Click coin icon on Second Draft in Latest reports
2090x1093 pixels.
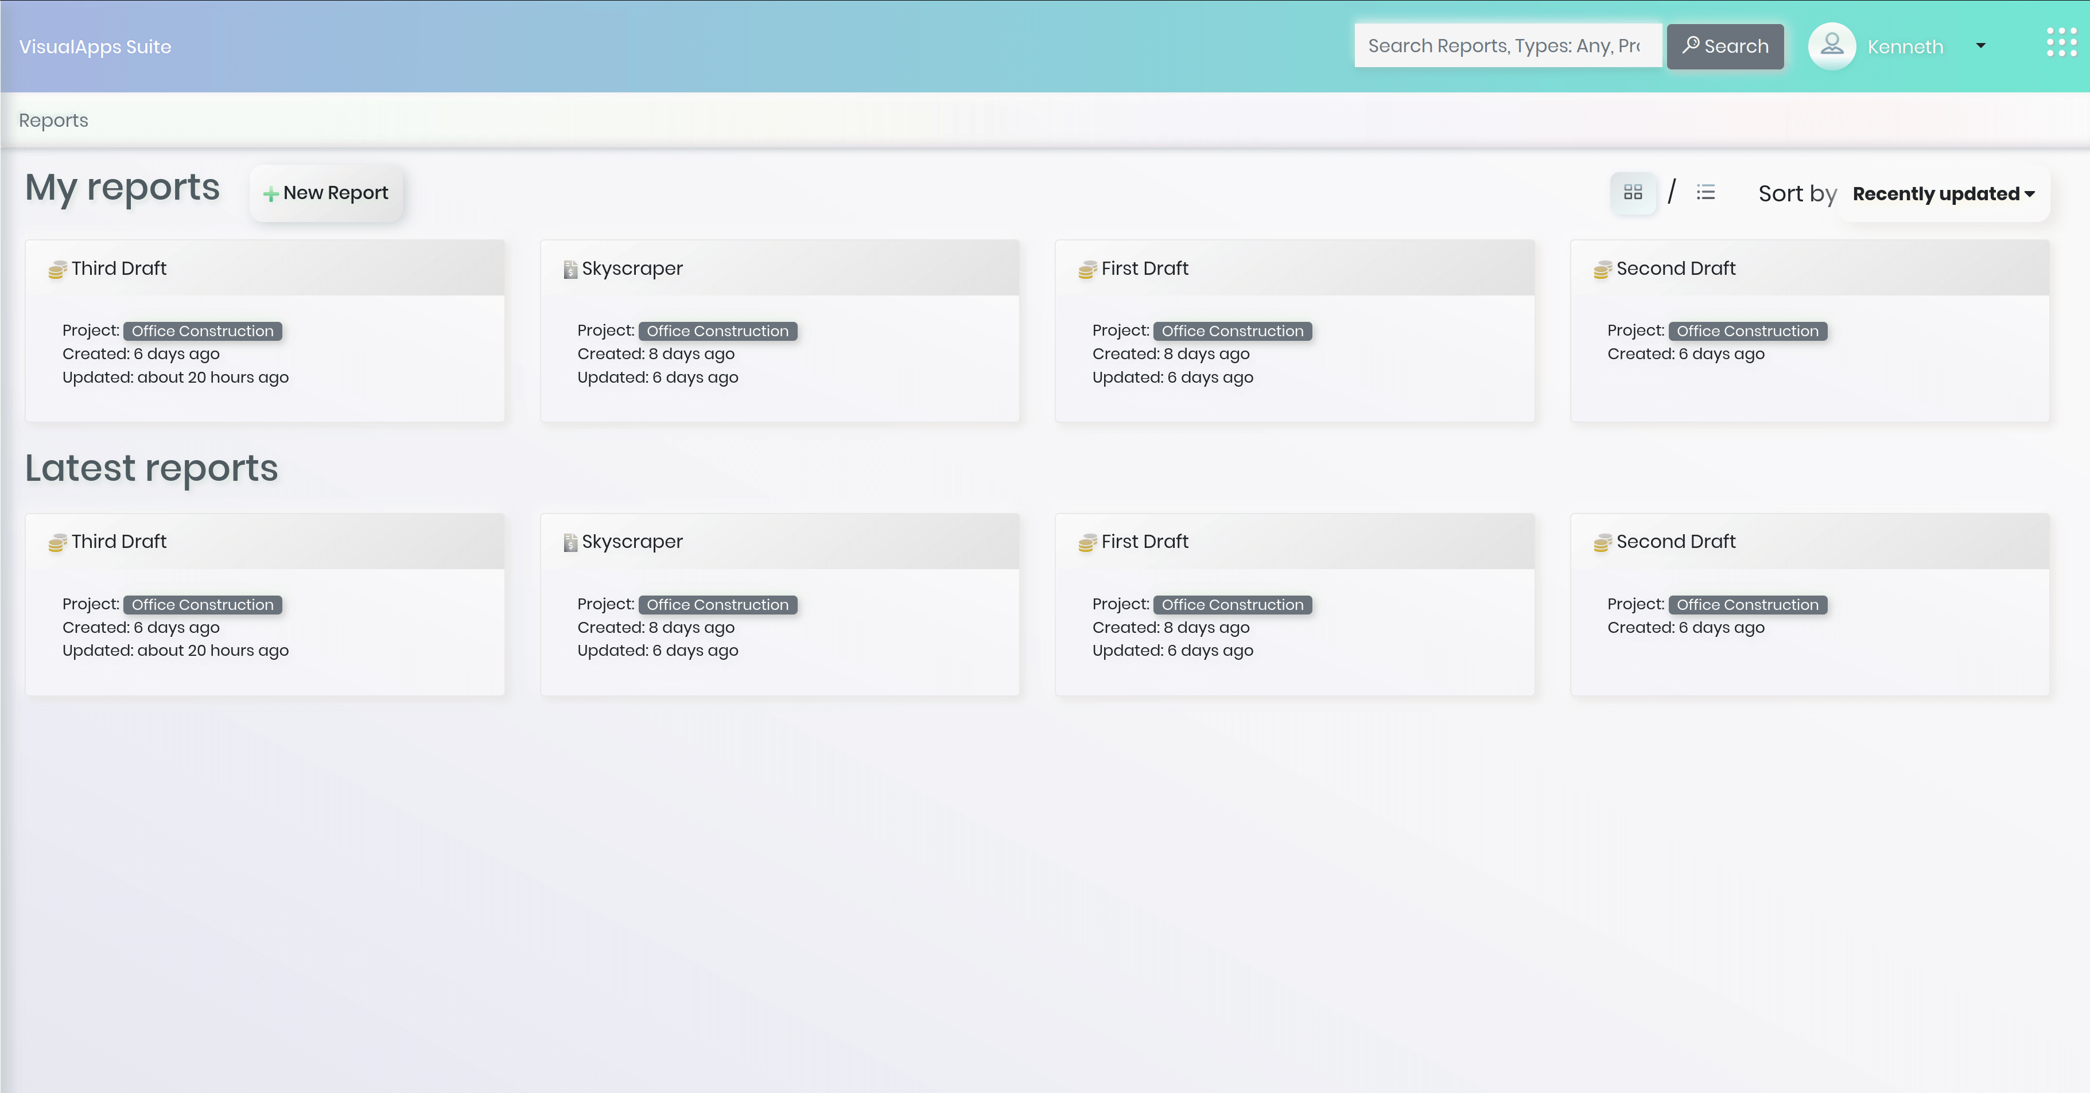tap(1602, 543)
